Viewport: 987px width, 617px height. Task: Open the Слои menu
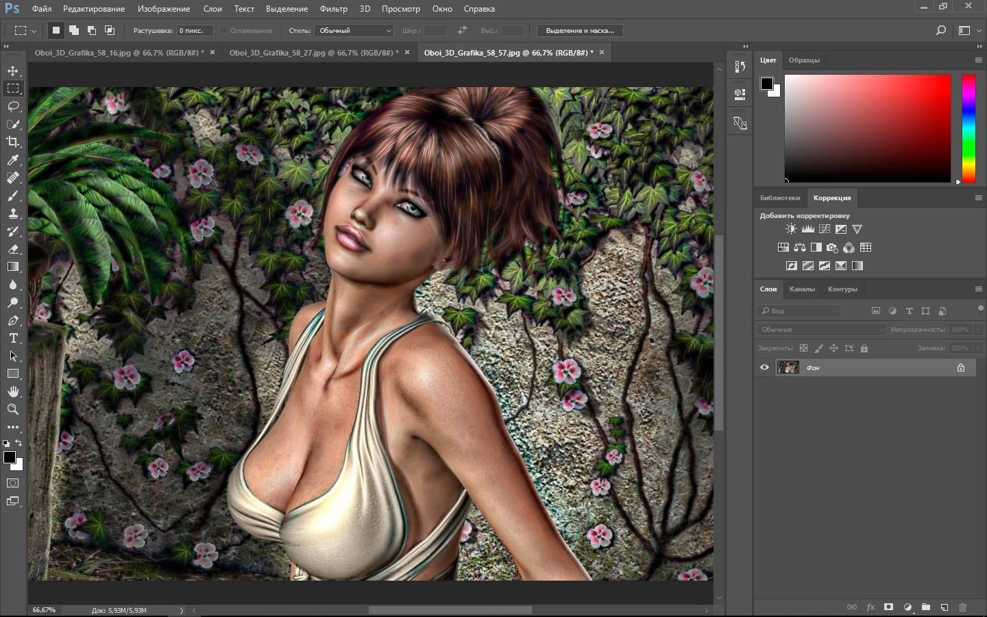212,9
